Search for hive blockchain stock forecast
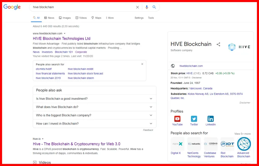The width and height of the screenshot is (259, 166). [x=85, y=74]
